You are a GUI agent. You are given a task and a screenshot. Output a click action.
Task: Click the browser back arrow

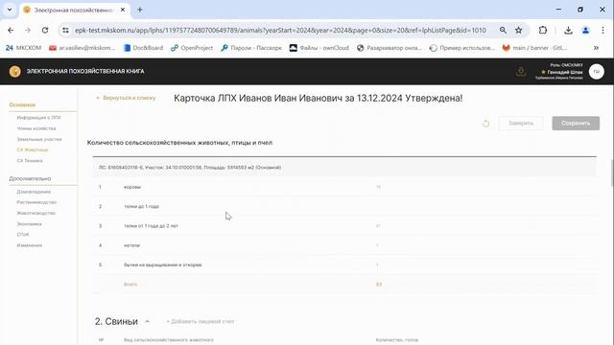(11, 30)
